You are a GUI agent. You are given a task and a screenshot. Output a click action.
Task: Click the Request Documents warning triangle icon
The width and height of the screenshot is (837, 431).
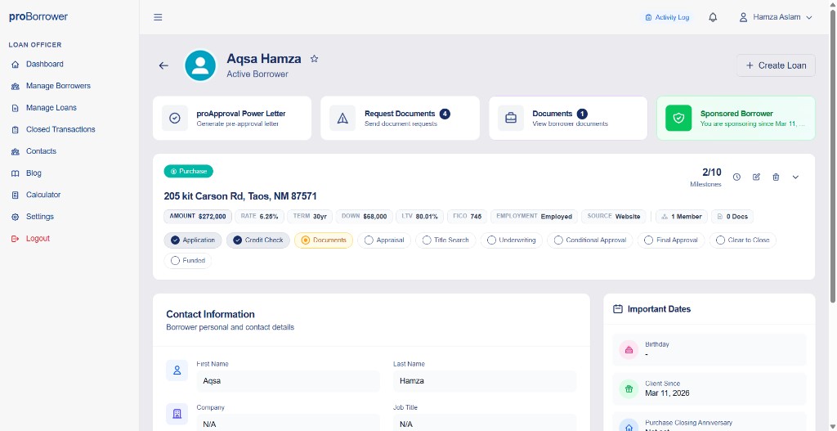[342, 118]
